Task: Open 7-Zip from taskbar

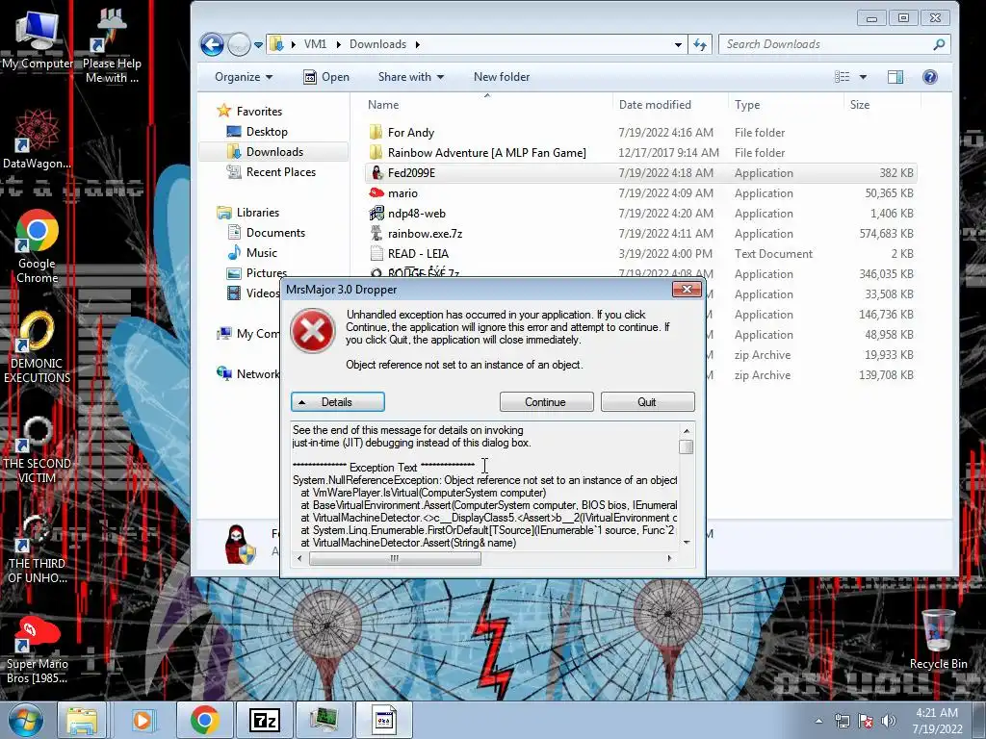Action: pyautogui.click(x=265, y=720)
